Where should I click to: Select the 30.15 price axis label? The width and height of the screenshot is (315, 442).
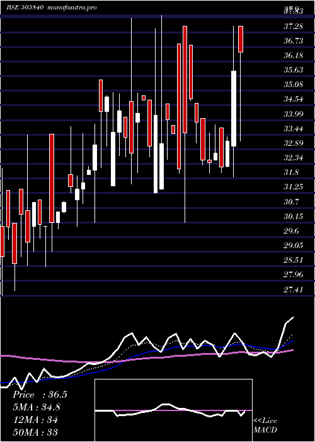[x=294, y=217]
